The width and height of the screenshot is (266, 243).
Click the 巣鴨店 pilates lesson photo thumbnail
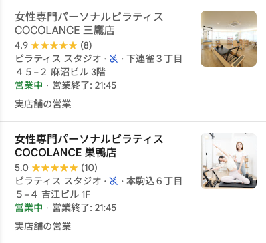pyautogui.click(x=229, y=161)
